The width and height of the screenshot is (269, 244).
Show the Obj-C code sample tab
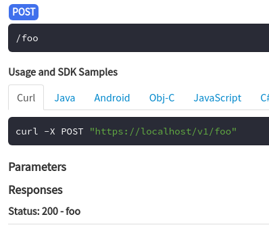click(162, 98)
